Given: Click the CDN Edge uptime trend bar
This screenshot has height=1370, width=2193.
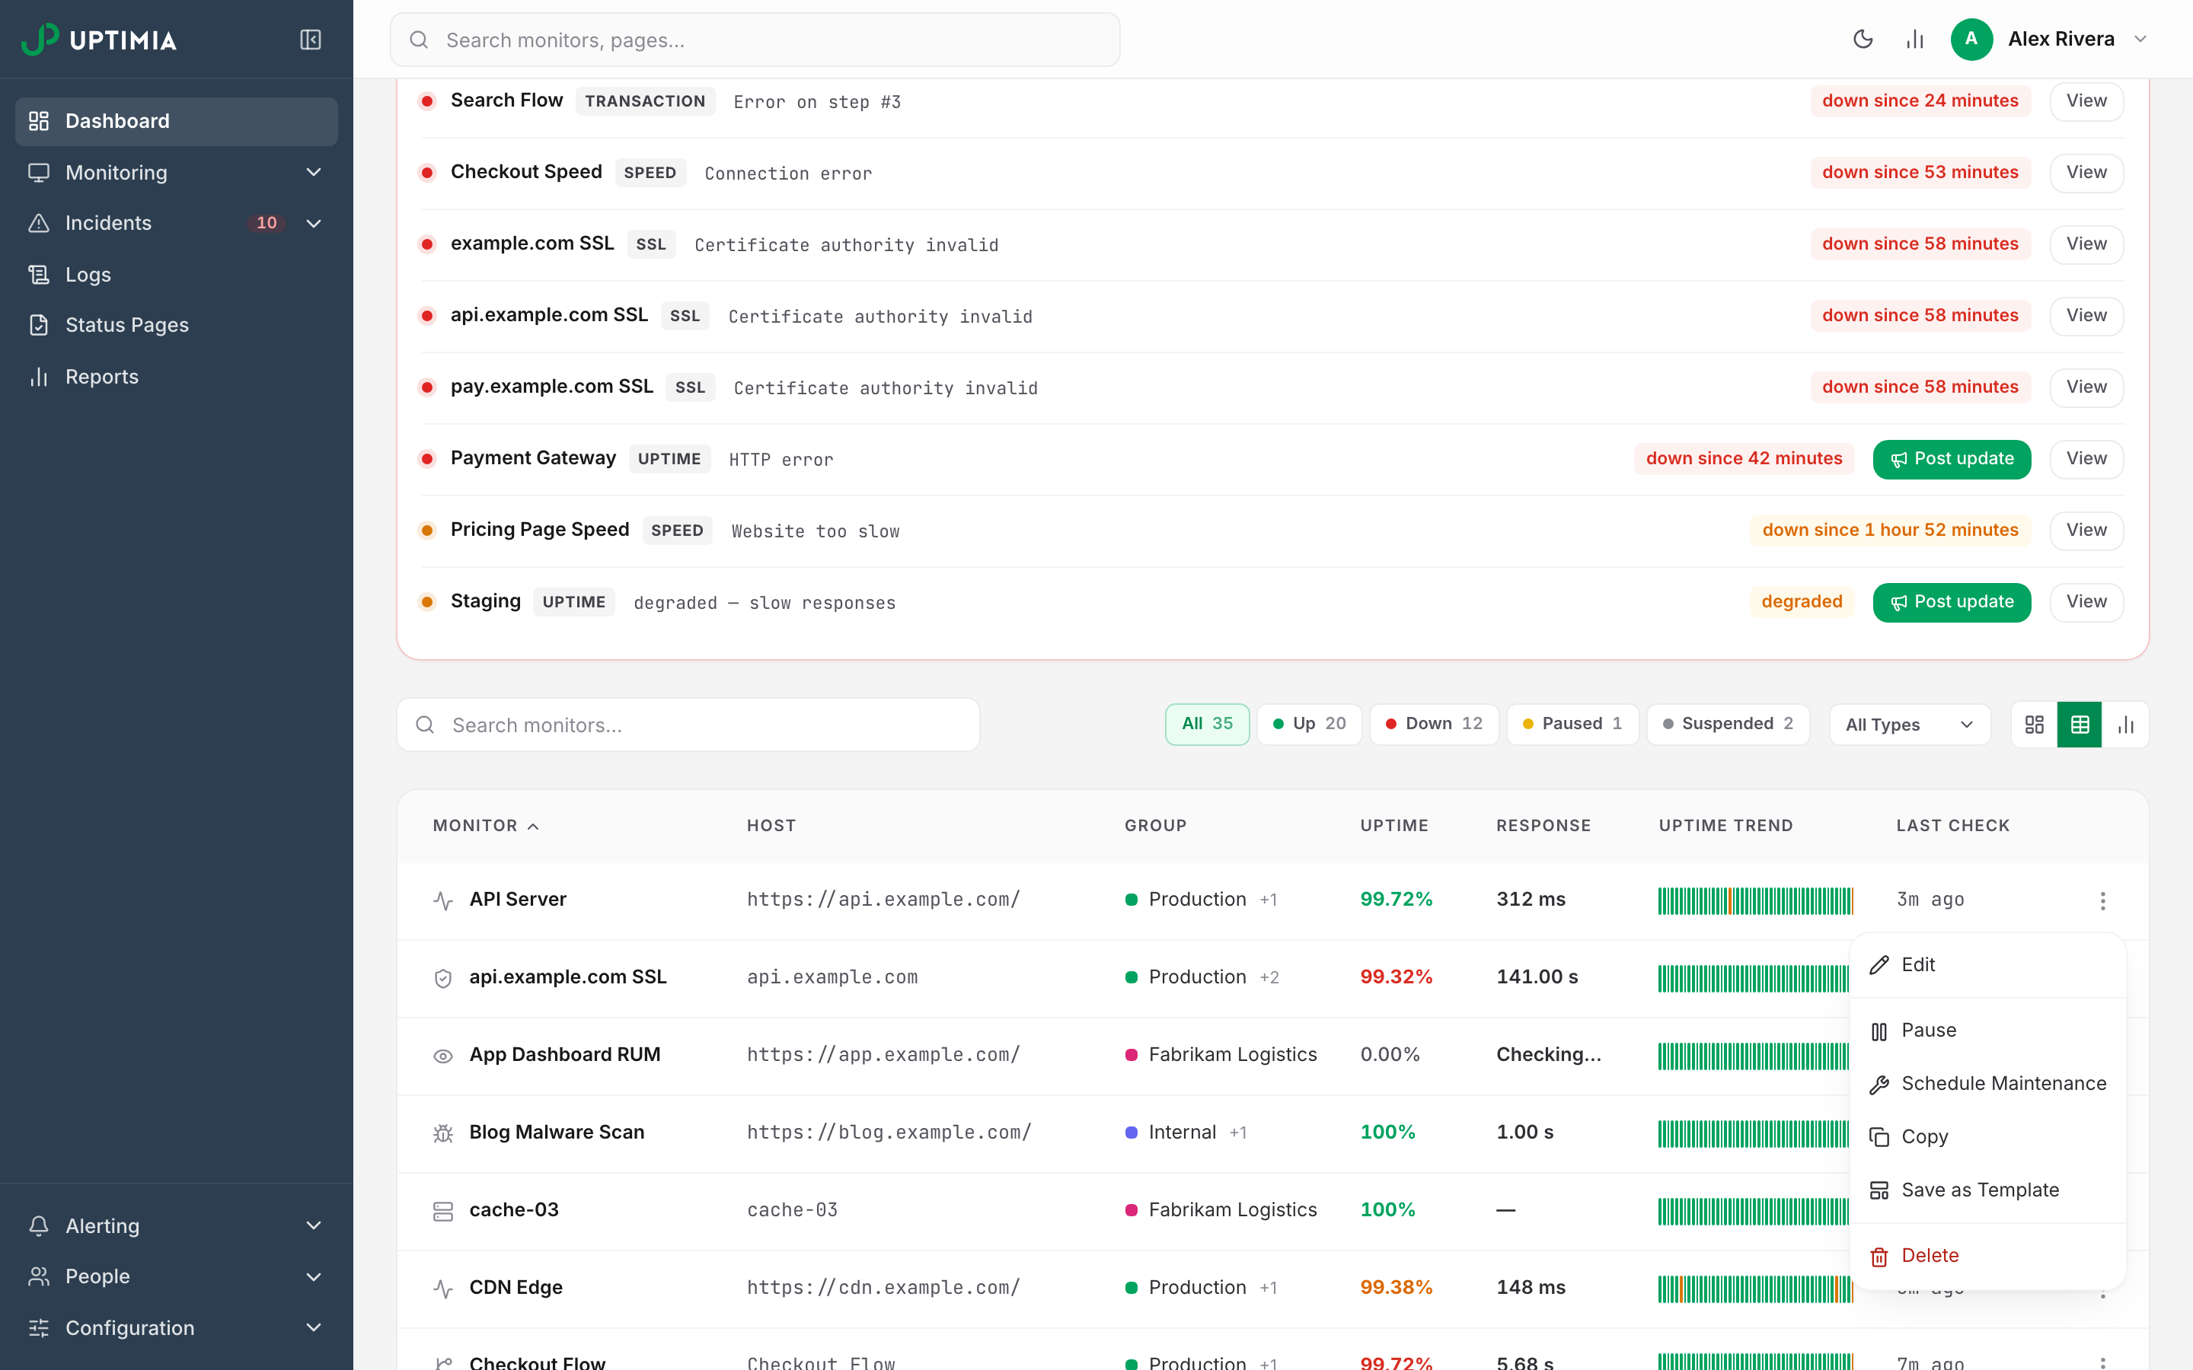Looking at the screenshot, I should 1755,1289.
